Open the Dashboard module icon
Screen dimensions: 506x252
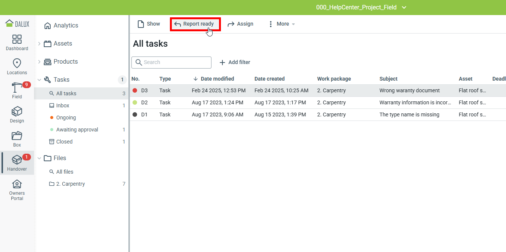pos(17,40)
